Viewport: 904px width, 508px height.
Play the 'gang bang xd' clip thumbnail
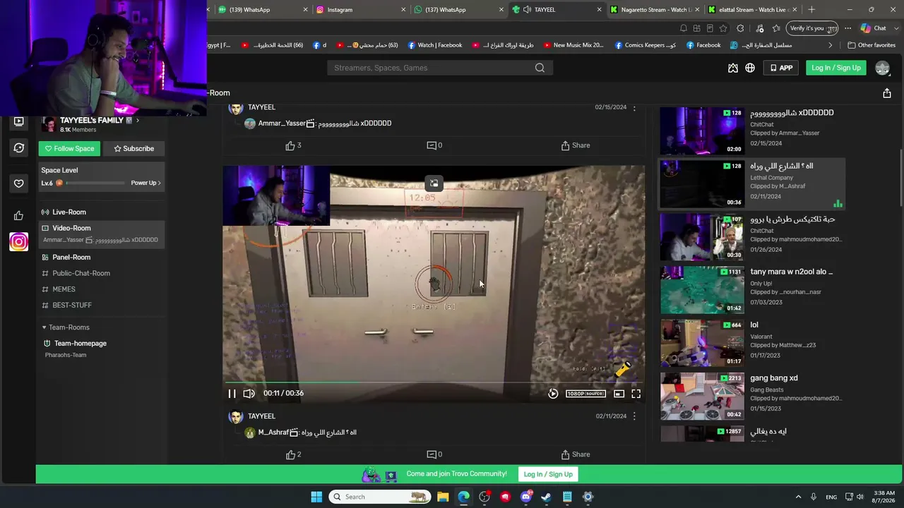[702, 397]
